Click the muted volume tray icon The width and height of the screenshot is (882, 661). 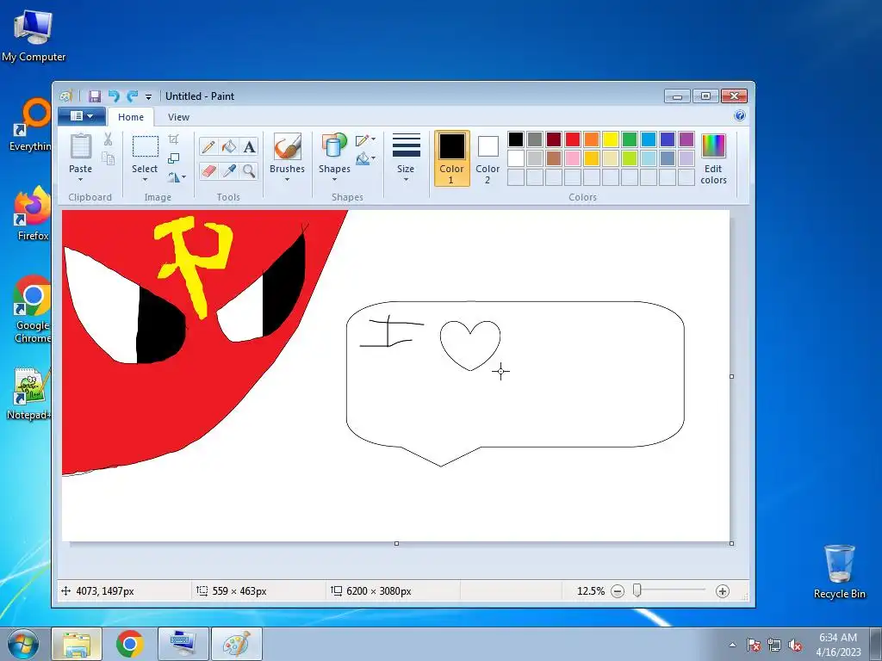click(x=795, y=646)
